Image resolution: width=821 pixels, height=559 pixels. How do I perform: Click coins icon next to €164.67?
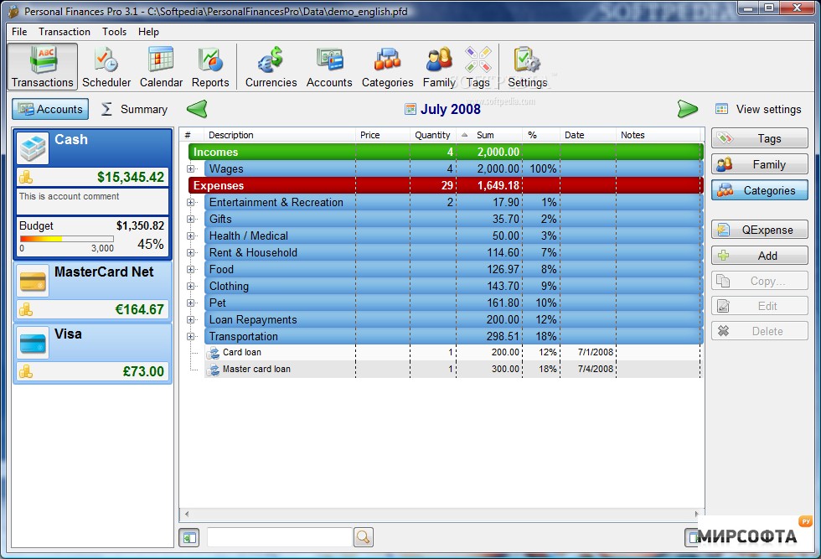(x=26, y=309)
